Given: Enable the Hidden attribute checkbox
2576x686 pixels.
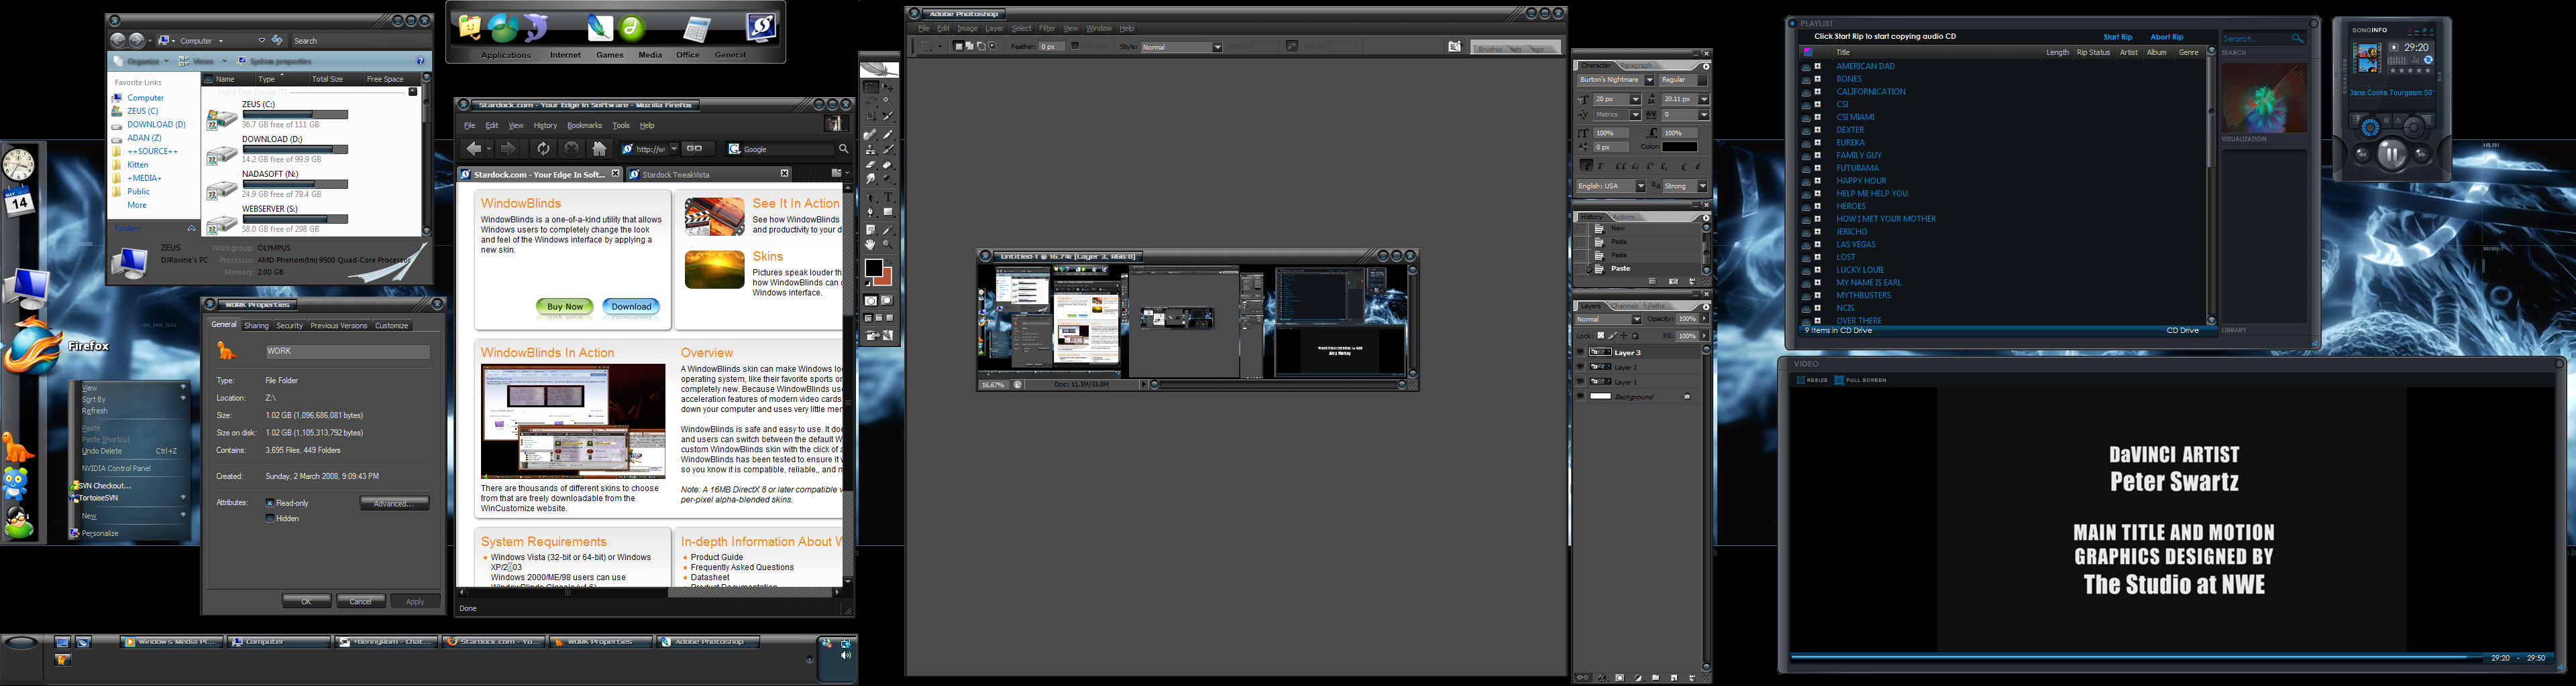Looking at the screenshot, I should [270, 519].
